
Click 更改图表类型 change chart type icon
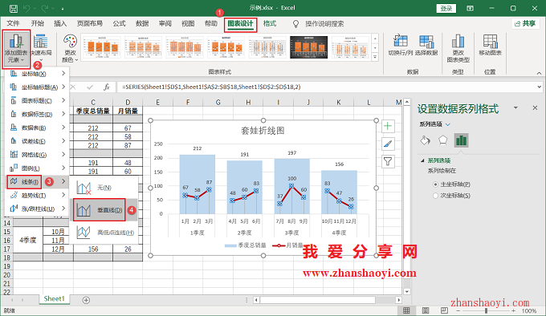(458, 49)
